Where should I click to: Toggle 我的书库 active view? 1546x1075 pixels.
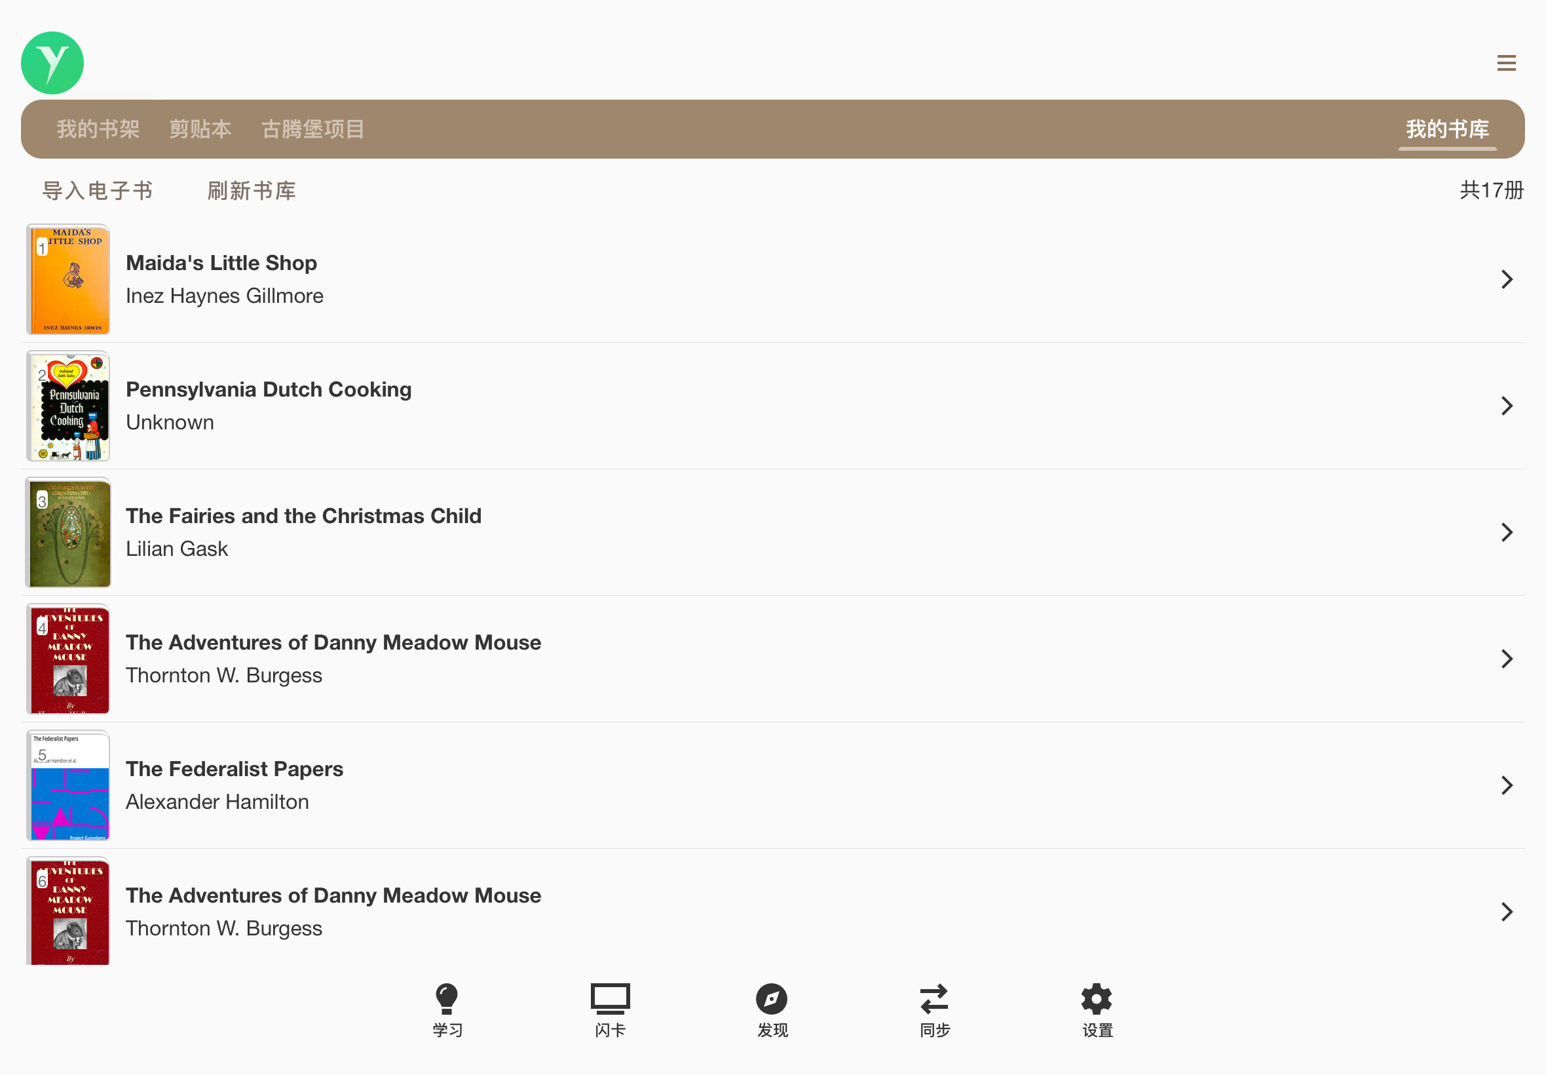coord(1447,129)
